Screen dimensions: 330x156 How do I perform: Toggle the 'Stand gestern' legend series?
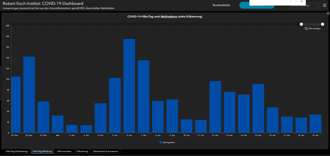tap(167, 142)
